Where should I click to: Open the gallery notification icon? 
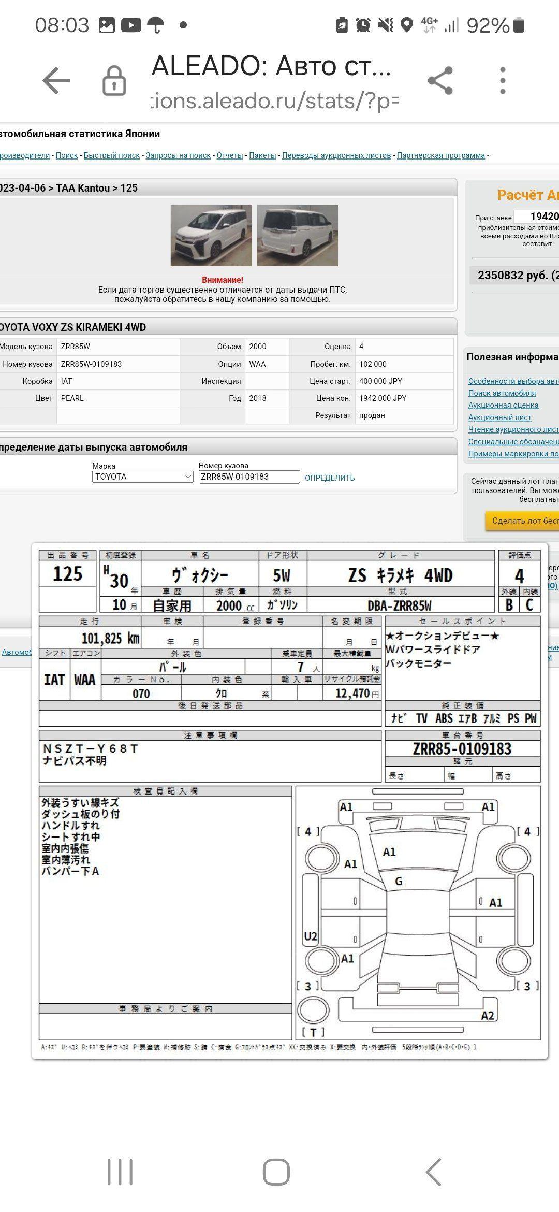point(107,25)
